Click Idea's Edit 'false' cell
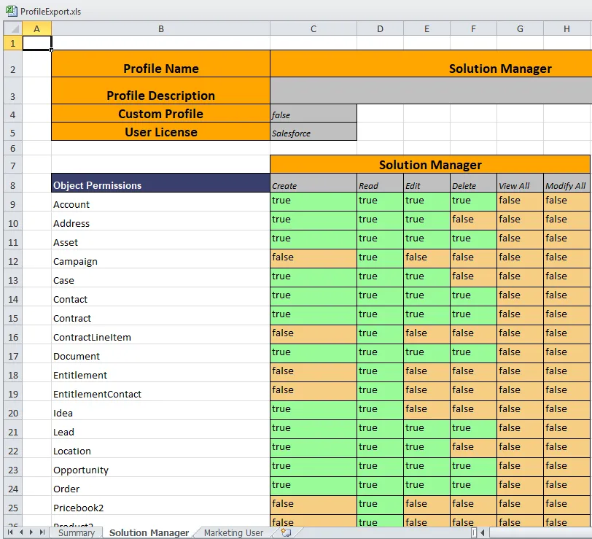 427,410
